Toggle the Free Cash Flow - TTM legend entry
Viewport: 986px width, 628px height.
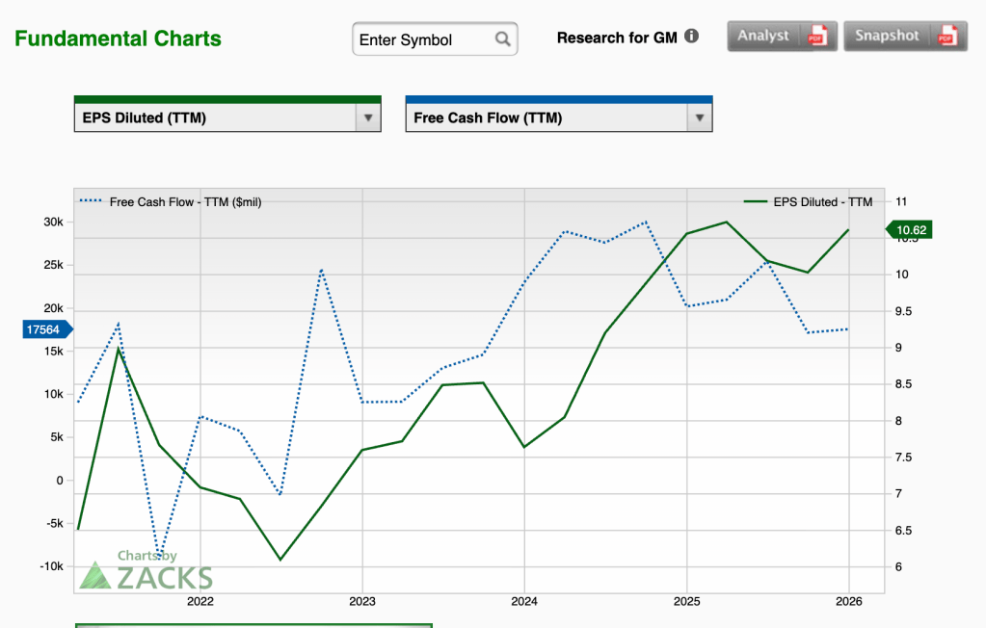pyautogui.click(x=185, y=201)
